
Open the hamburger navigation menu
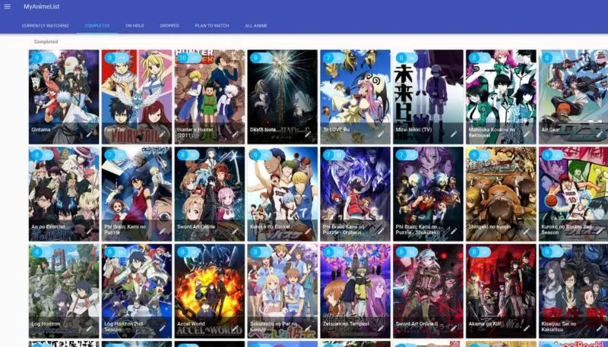pyautogui.click(x=8, y=7)
